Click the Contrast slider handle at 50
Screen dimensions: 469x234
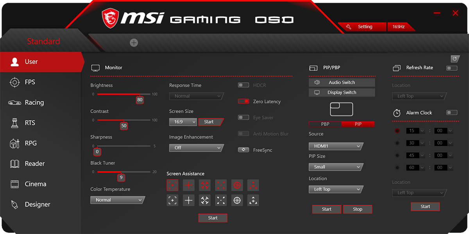point(124,126)
